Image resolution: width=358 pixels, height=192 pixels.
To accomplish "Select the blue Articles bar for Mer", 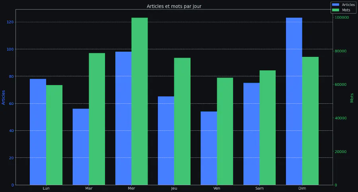I will [123, 118].
